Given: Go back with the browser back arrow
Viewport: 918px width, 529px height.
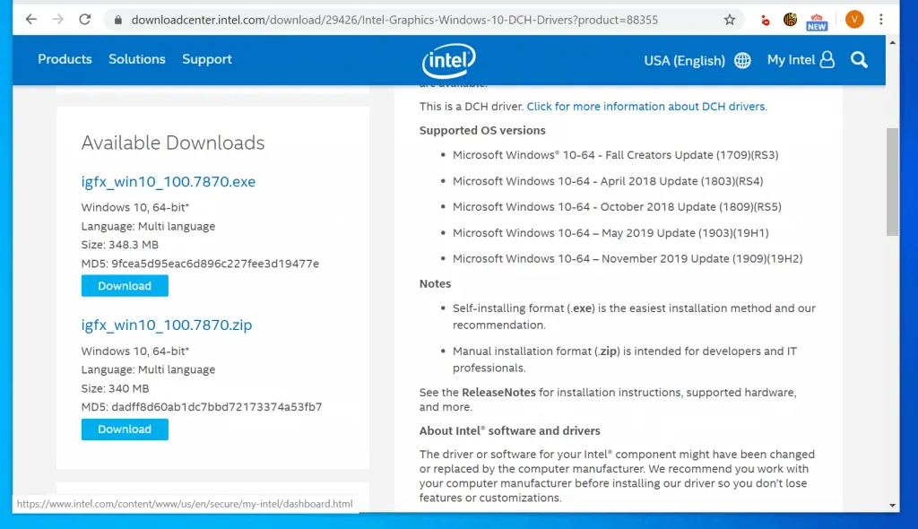Looking at the screenshot, I should click(31, 20).
